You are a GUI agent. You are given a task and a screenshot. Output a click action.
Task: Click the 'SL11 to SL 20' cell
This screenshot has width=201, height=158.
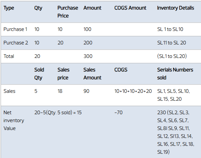[171, 43]
